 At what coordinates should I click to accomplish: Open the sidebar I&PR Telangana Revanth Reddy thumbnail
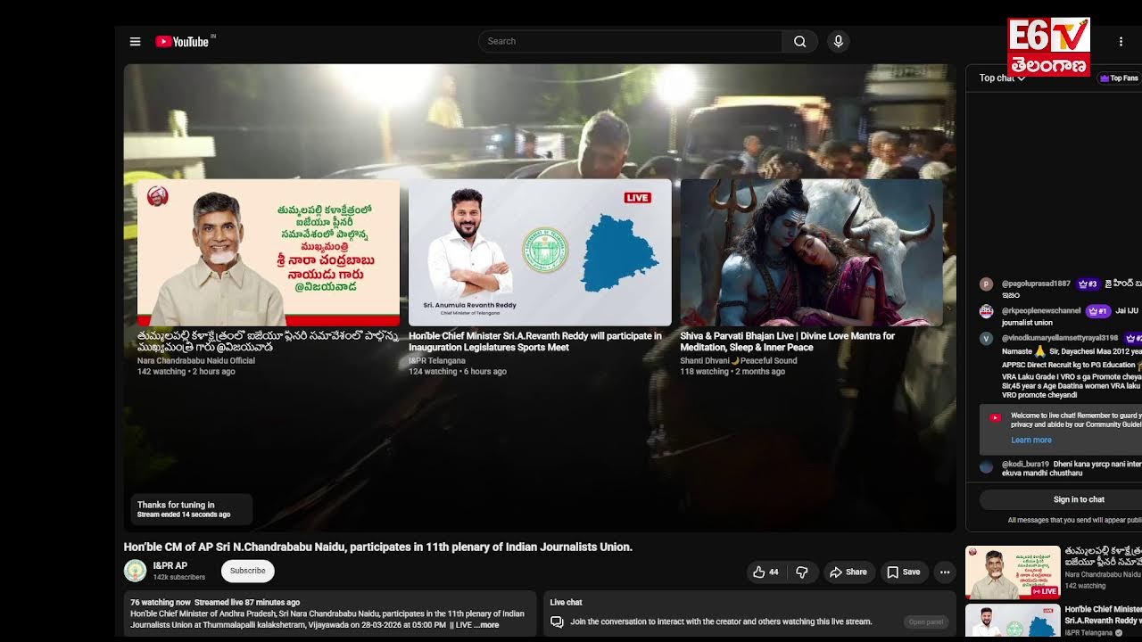[x=1013, y=621]
